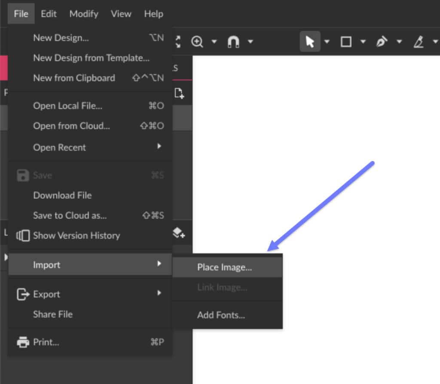Open the Edit menu
This screenshot has height=384, width=440.
(49, 14)
